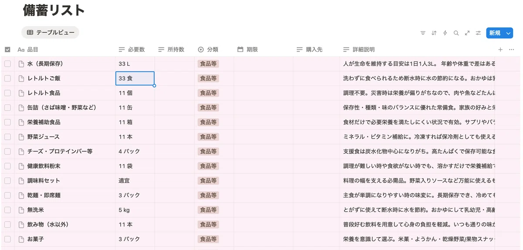Image resolution: width=523 pixels, height=250 pixels.
Task: Click 食品等 tag in お菓子 row
Action: (208, 239)
